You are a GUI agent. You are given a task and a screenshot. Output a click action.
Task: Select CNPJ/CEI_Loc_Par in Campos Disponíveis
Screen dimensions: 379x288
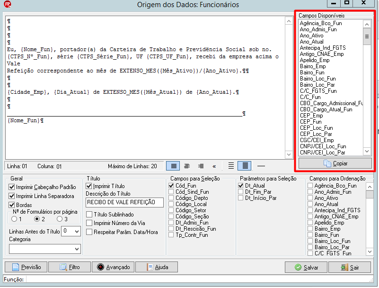click(322, 153)
